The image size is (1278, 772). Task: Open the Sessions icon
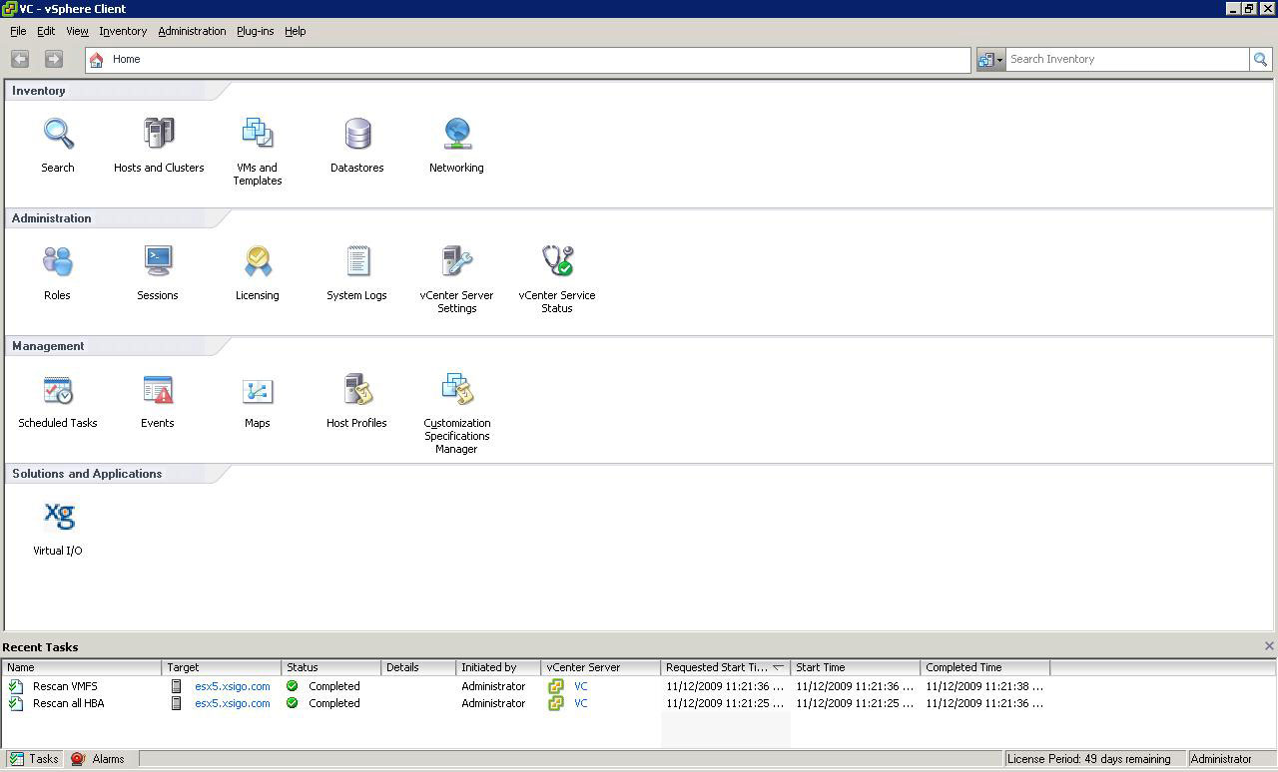click(x=158, y=273)
